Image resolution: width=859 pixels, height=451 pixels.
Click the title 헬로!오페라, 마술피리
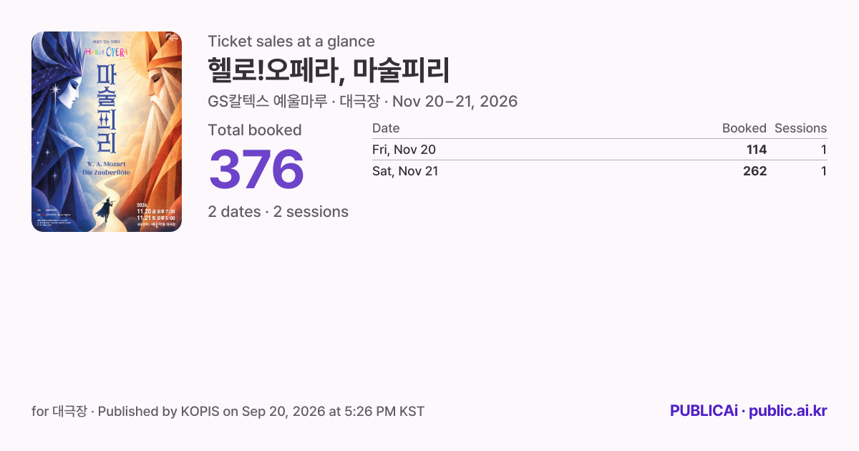(329, 71)
